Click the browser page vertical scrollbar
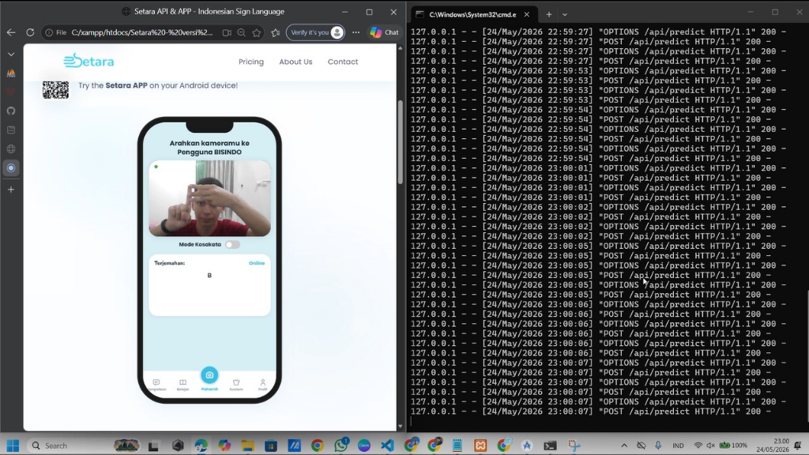 click(x=401, y=142)
